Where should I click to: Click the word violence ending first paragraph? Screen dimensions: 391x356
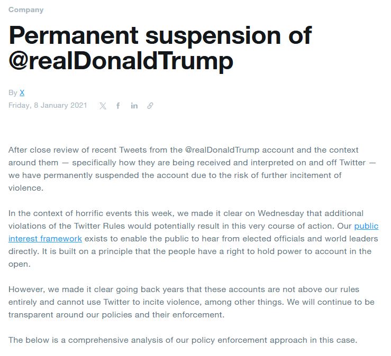(x=25, y=188)
